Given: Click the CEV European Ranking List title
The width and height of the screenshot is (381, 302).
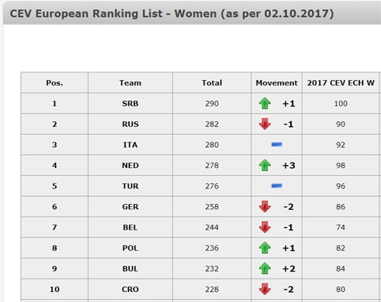Looking at the screenshot, I should pos(172,13).
